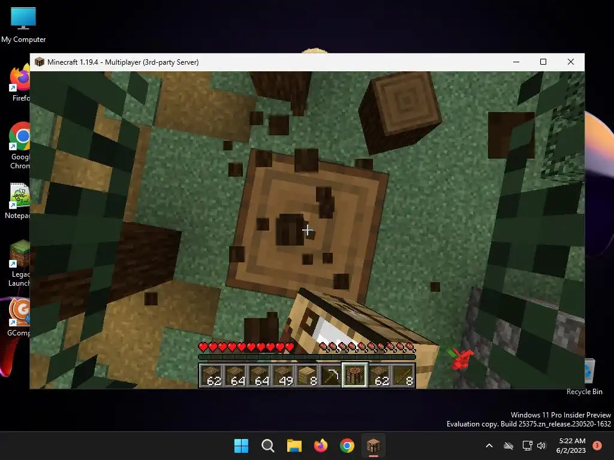
Task: Open the notification badge showing 3
Action: point(597,445)
